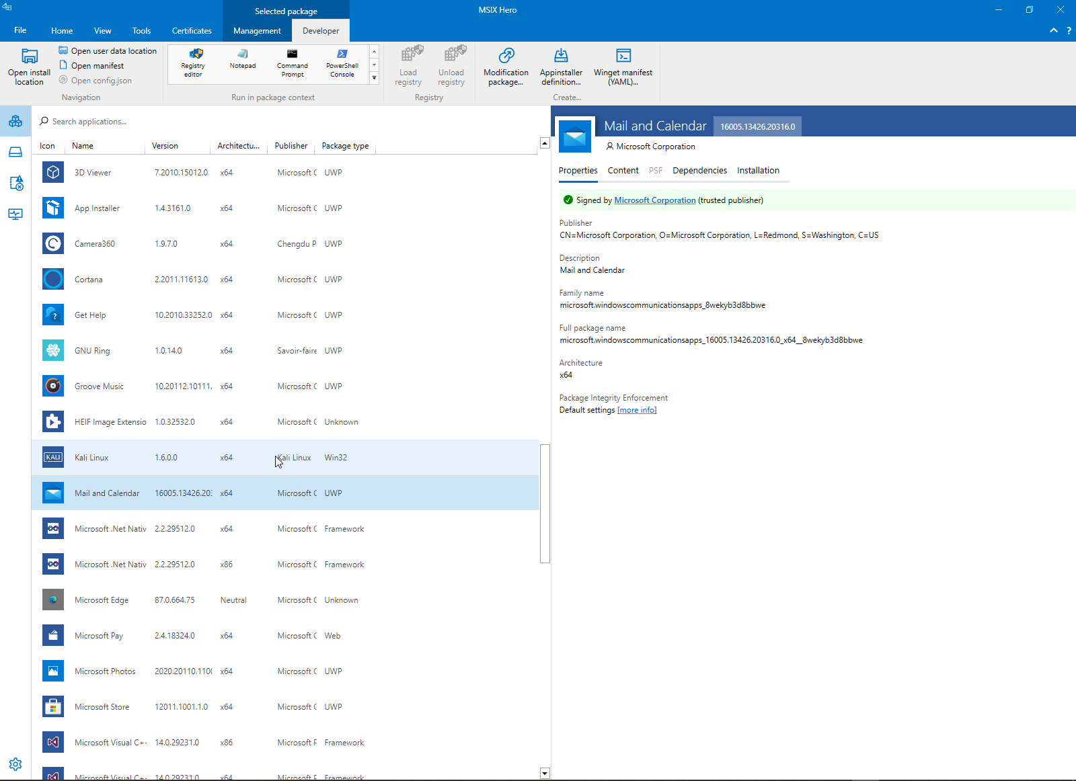The height and width of the screenshot is (781, 1076).
Task: Select the 3D Viewer app icon
Action: pyautogui.click(x=53, y=173)
